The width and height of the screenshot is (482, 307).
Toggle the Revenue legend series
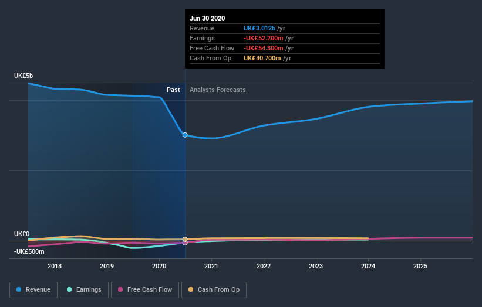pyautogui.click(x=33, y=290)
